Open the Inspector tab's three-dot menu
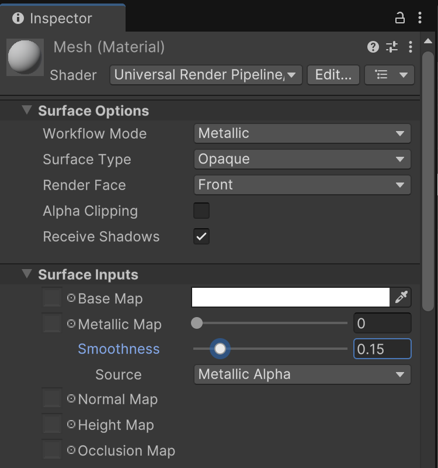The image size is (438, 468). [420, 18]
